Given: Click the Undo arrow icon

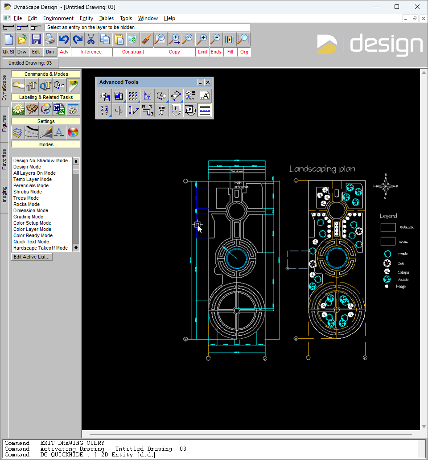Looking at the screenshot, I should pyautogui.click(x=64, y=39).
